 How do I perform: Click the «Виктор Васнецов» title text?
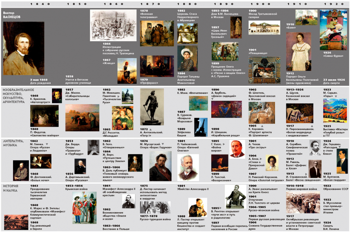12,15
